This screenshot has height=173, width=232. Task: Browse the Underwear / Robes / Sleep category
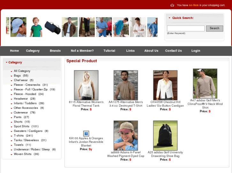pos(35,149)
